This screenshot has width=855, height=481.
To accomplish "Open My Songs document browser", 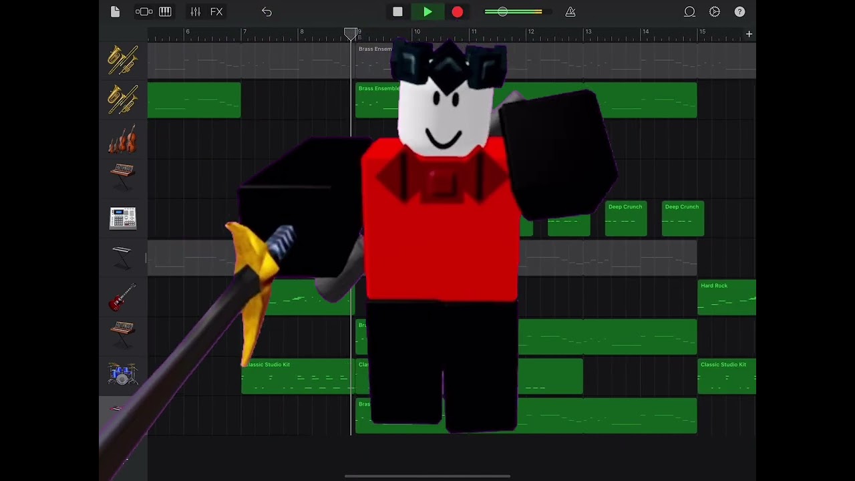I will [115, 12].
